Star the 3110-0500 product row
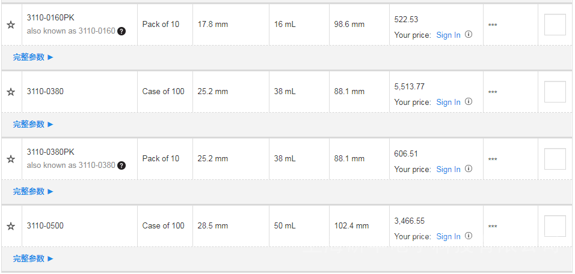This screenshot has width=575, height=274. tap(10, 227)
